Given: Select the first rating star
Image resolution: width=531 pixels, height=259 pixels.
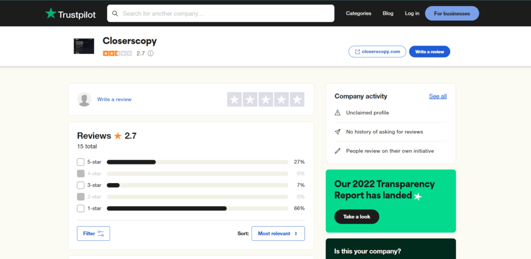Looking at the screenshot, I should 234,99.
